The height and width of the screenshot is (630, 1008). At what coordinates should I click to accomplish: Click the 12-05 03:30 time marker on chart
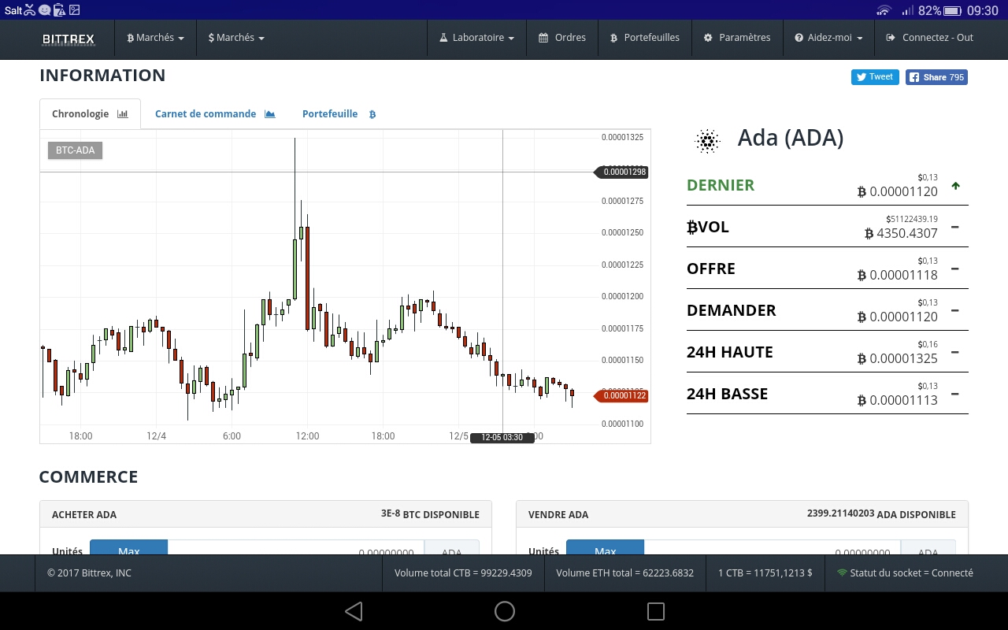coord(502,438)
